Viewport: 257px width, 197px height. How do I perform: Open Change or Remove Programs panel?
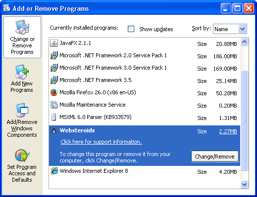click(22, 37)
